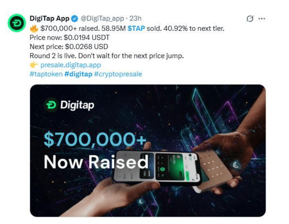Select the bold #digitap hashtag
This screenshot has width=289, height=224.
click(x=79, y=74)
